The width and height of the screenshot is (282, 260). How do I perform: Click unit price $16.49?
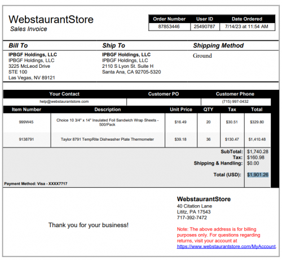tap(180, 122)
